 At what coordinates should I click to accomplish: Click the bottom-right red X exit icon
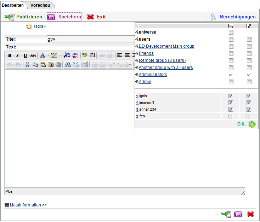pos(250,214)
